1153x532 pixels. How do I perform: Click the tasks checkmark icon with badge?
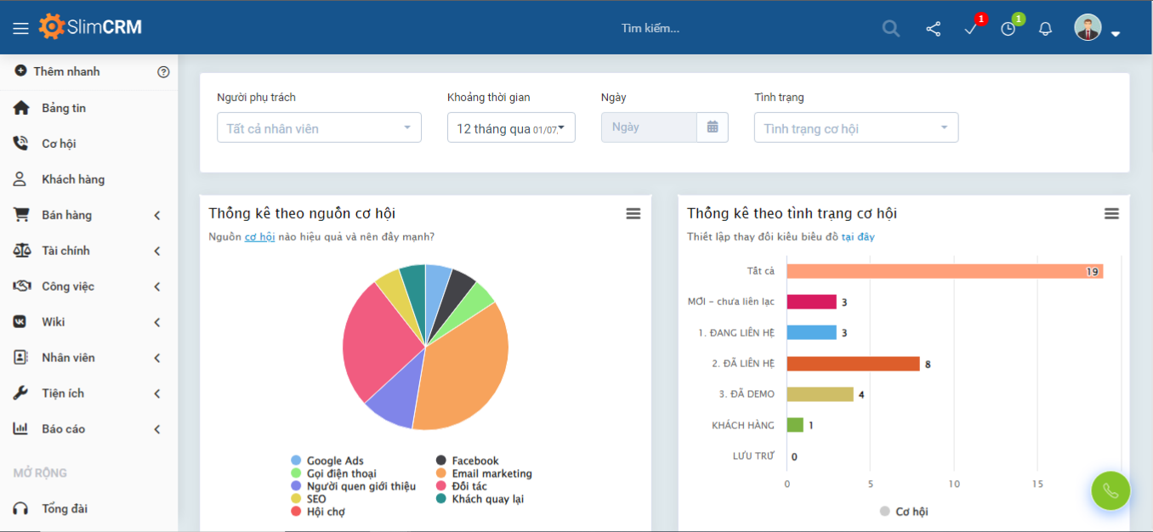click(969, 28)
